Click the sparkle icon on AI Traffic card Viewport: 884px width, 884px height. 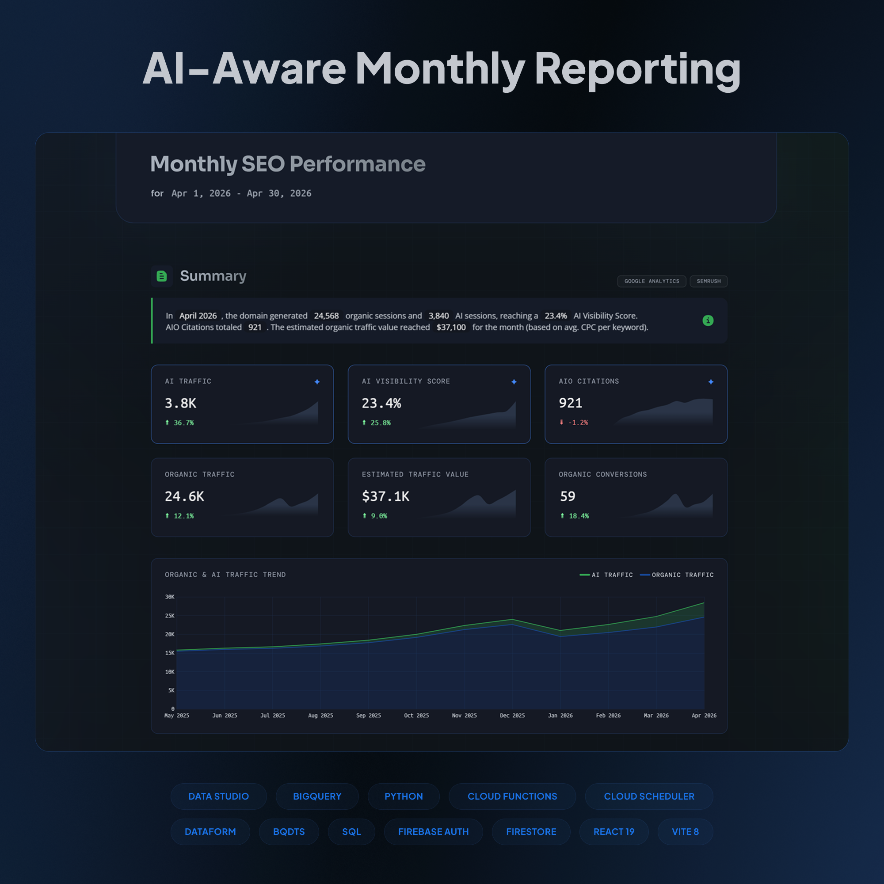point(317,381)
